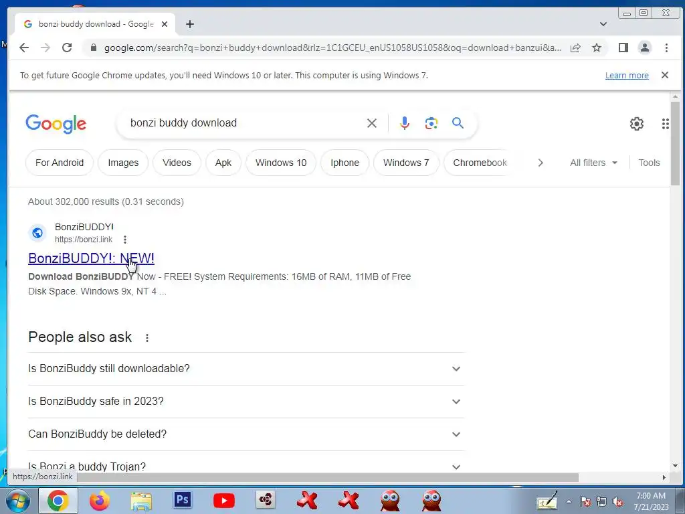
Task: Launch Photoshop from the taskbar
Action: click(182, 499)
